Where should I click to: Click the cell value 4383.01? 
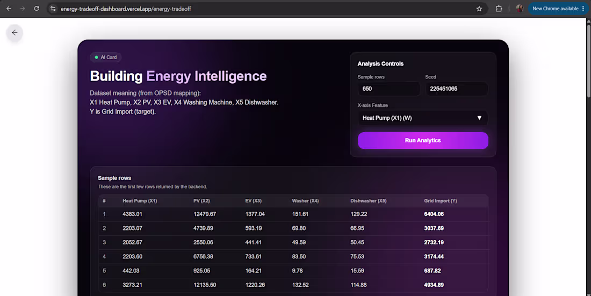click(132, 214)
